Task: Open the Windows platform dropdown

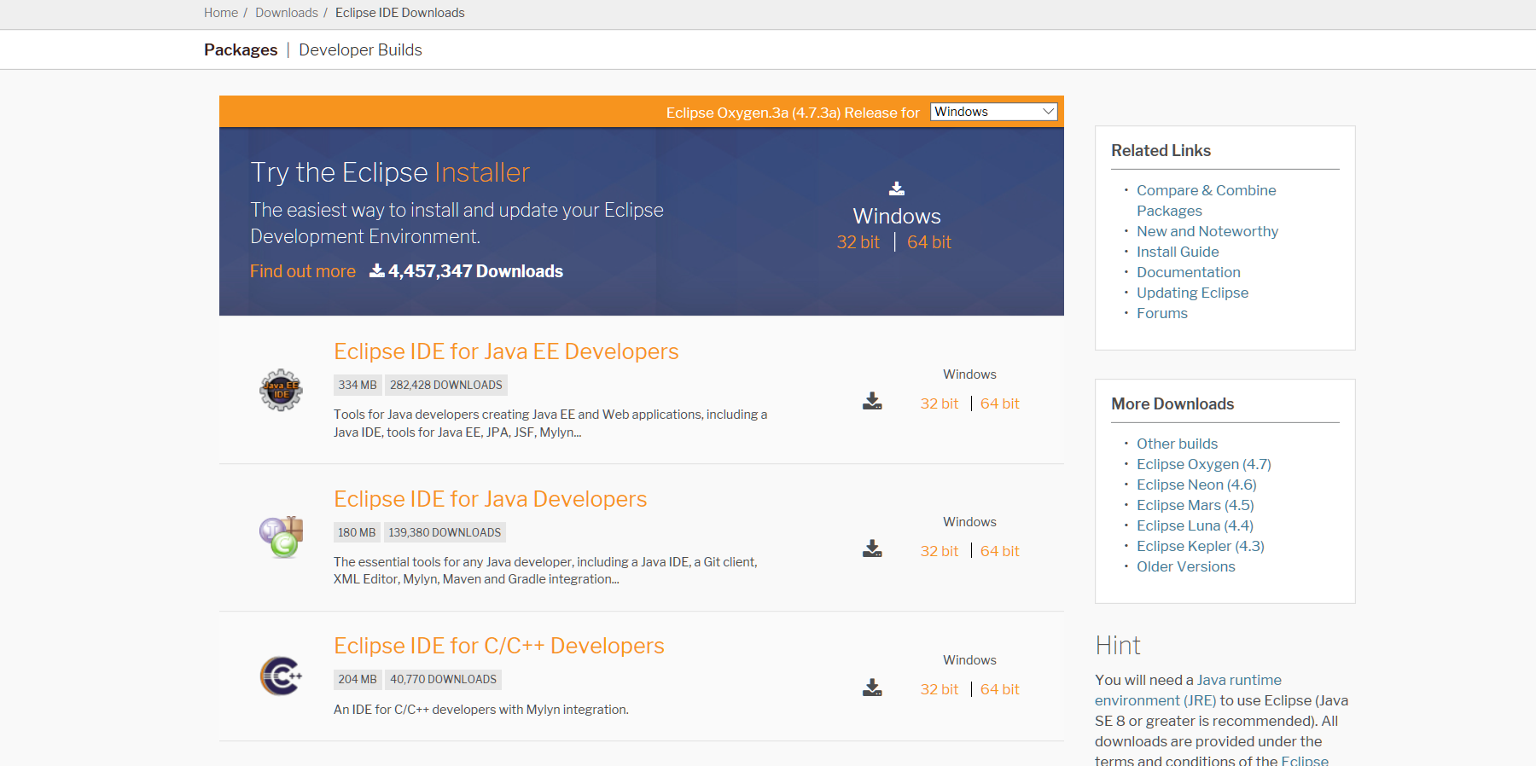Action: (993, 112)
